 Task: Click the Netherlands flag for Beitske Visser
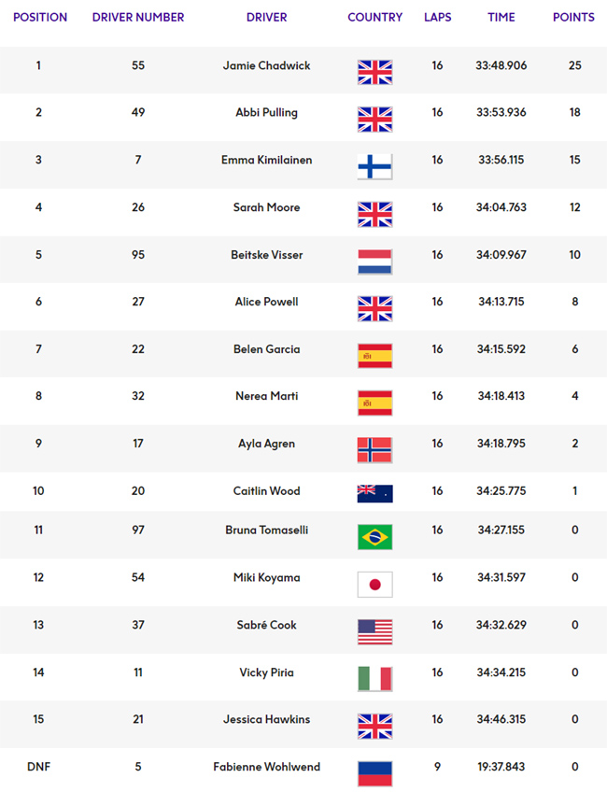point(374,262)
